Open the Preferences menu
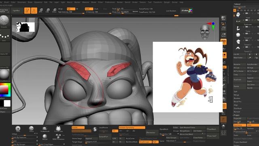This screenshot has width=259, height=146. point(110,2)
